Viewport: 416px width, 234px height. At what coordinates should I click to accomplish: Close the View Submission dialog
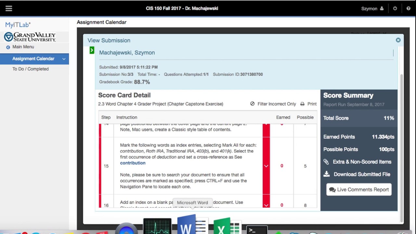click(398, 40)
